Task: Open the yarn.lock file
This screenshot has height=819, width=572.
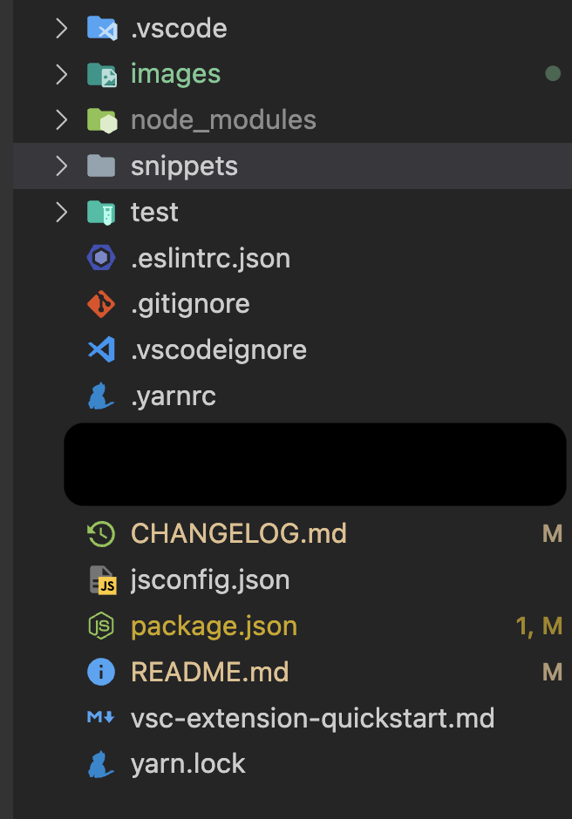Action: pos(187,765)
